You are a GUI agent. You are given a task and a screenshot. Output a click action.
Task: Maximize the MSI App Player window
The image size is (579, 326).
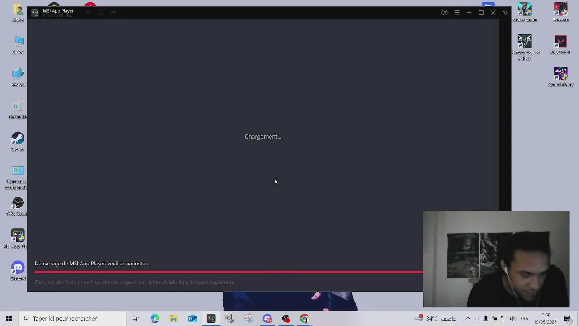[481, 13]
